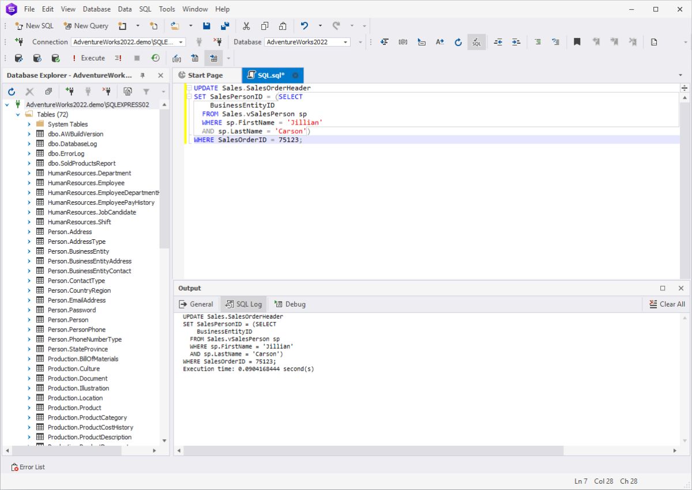
Task: Open the Database AdventureWorks2022 dropdown
Action: tap(346, 42)
